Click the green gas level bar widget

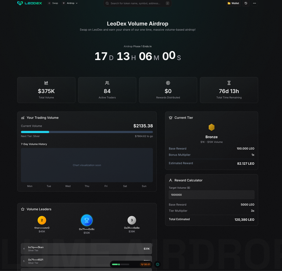[120, 264]
